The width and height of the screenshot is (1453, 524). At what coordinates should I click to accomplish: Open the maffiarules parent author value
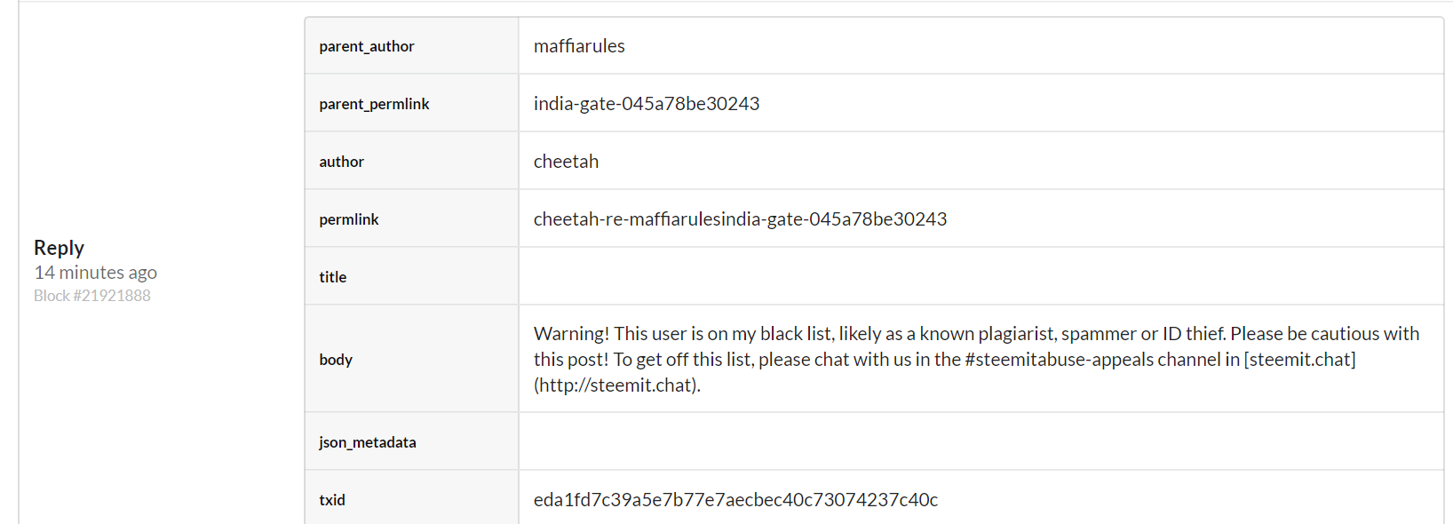click(579, 46)
